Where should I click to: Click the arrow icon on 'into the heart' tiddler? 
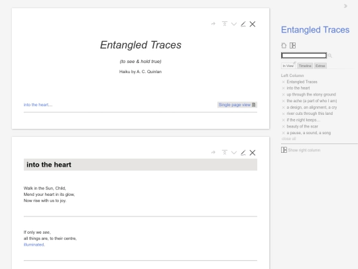213,152
